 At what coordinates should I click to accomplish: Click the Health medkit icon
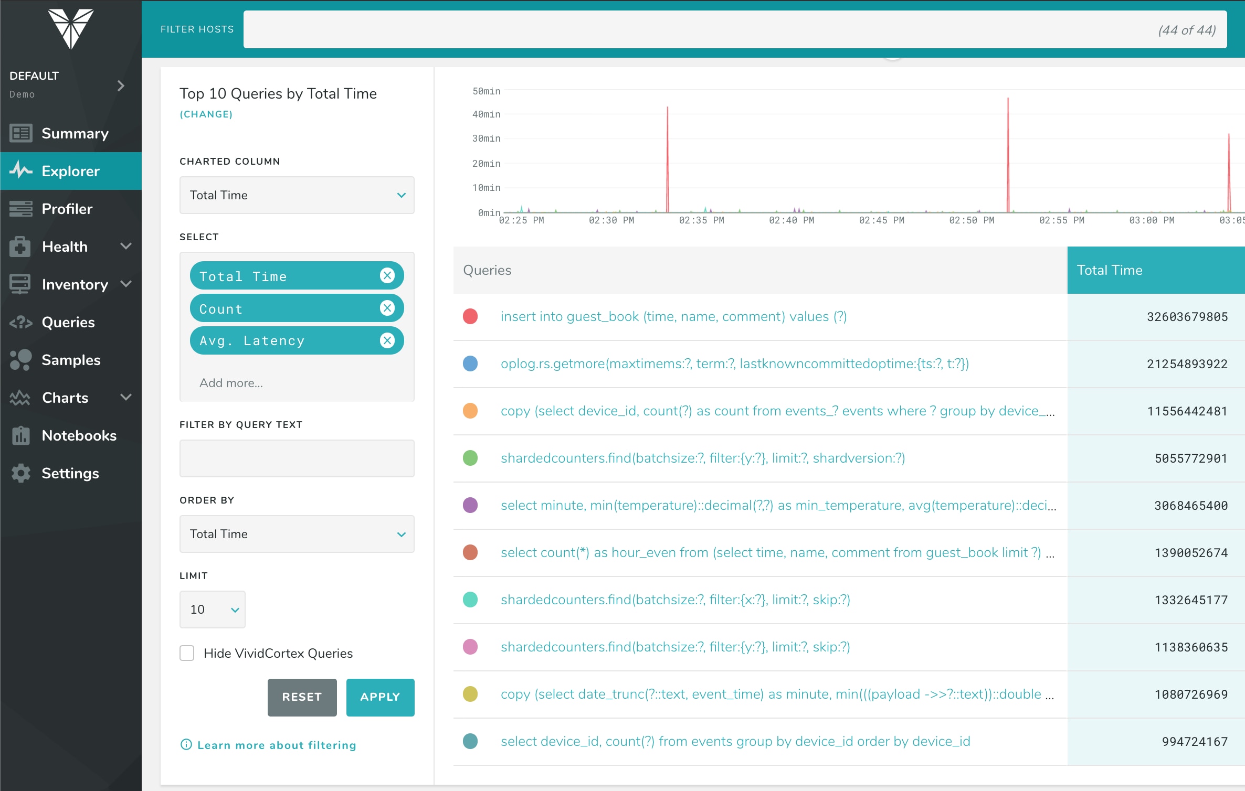tap(20, 247)
